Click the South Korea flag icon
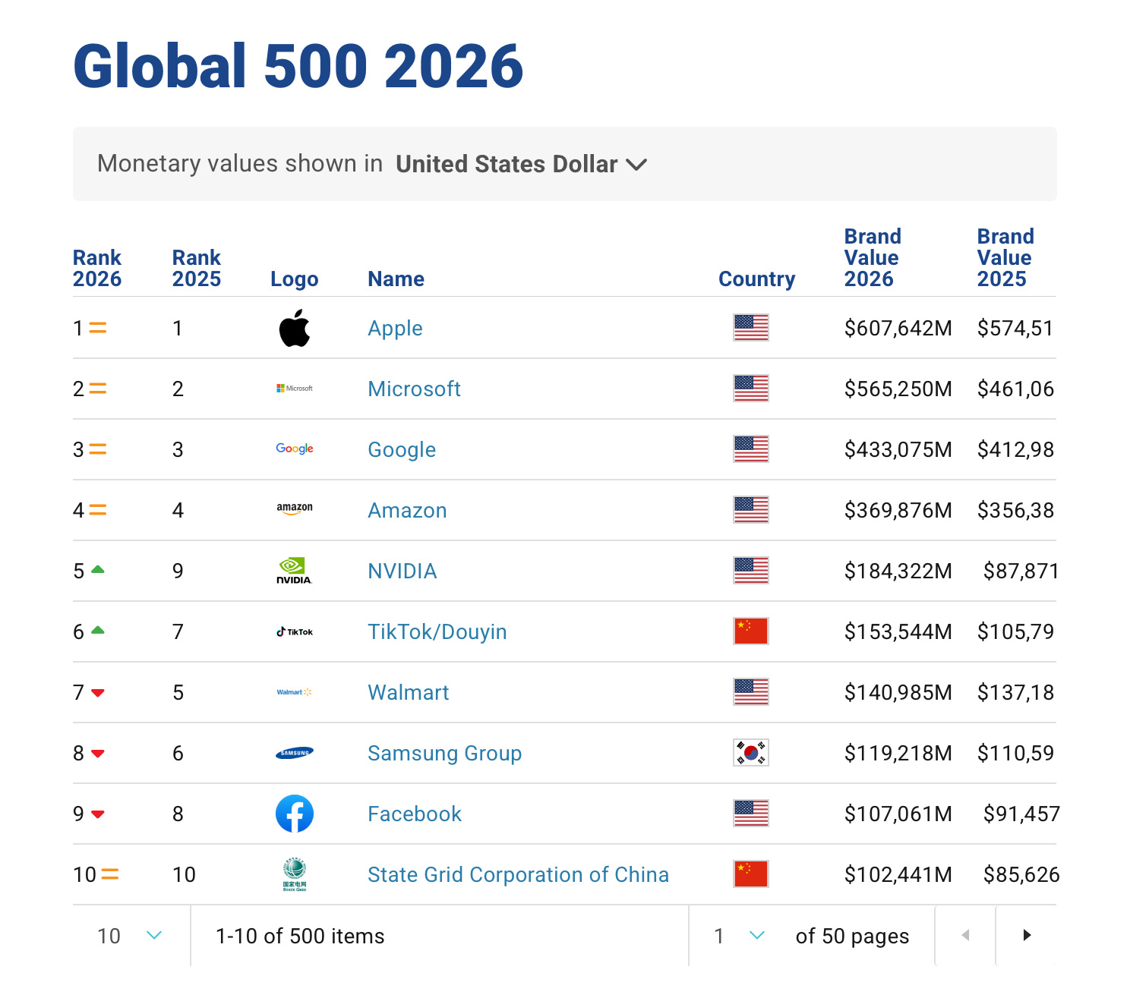The width and height of the screenshot is (1130, 998). tap(751, 753)
